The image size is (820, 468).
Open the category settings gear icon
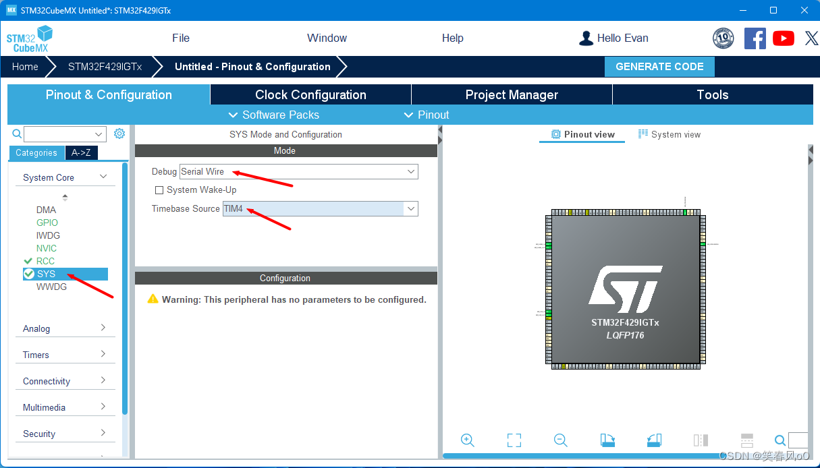[119, 134]
